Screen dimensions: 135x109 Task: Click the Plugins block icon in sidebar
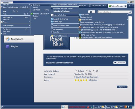point(7,46)
